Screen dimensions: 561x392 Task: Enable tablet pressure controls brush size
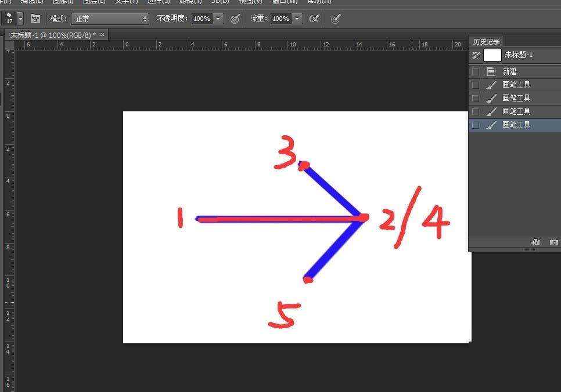coord(336,19)
